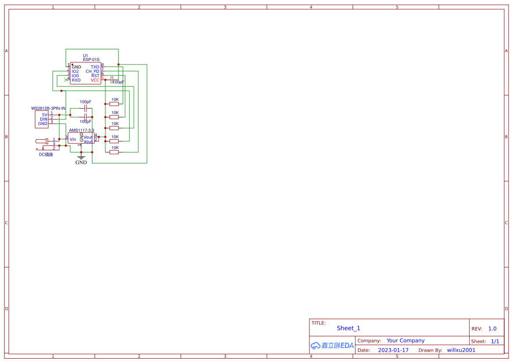Click the ground symbol above GND text
This screenshot has height=363, width=513.
point(81,157)
